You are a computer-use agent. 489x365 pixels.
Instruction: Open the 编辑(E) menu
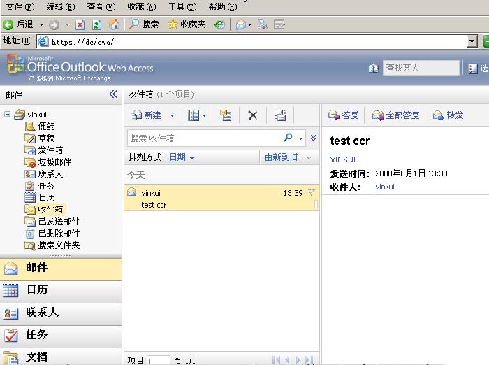(61, 6)
